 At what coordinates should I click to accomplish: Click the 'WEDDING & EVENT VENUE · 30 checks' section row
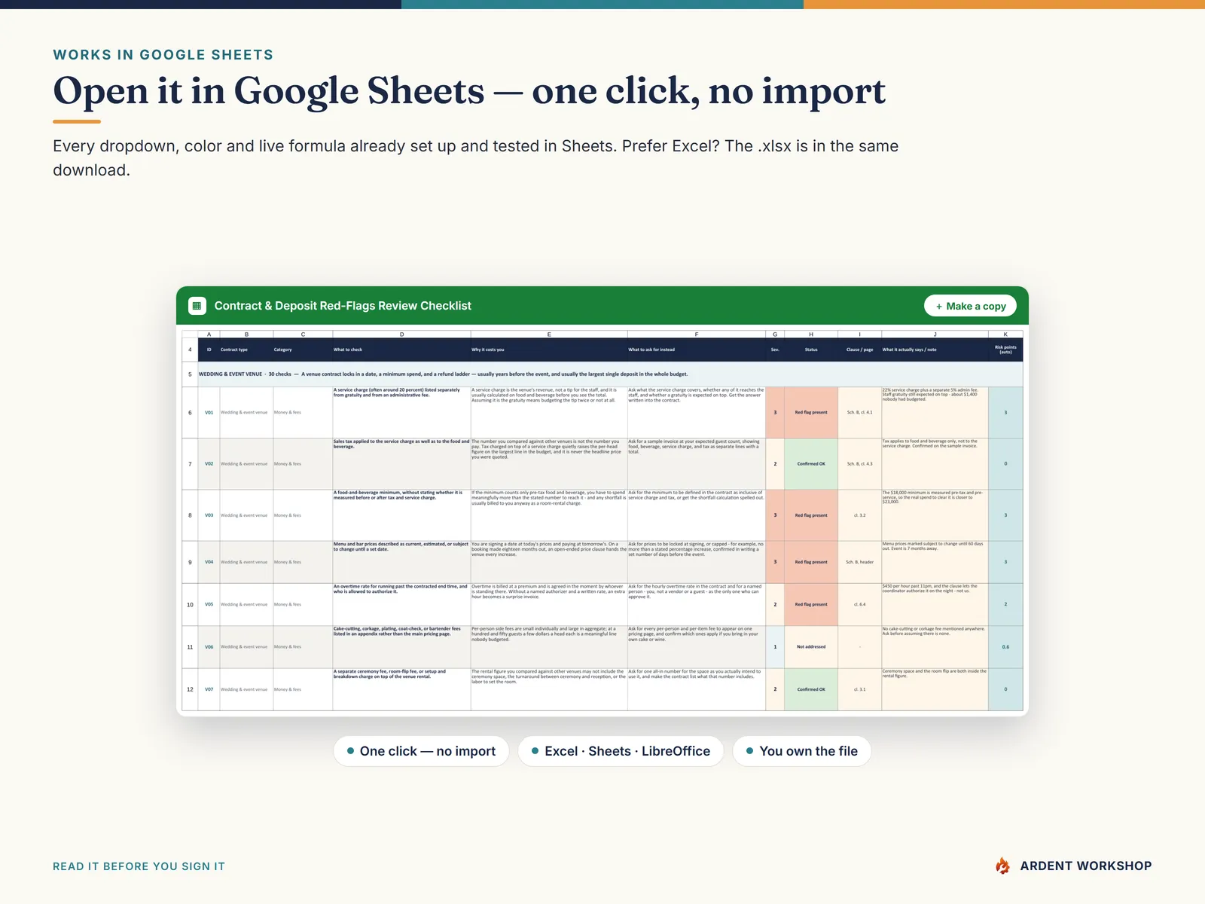610,374
